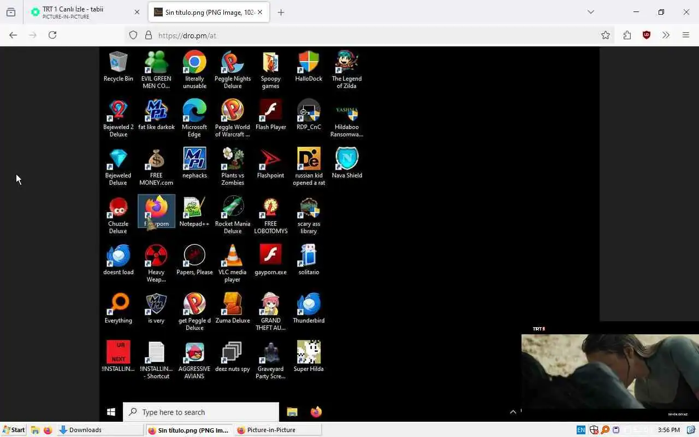Select the Sin título.png taskbar button

click(x=189, y=430)
